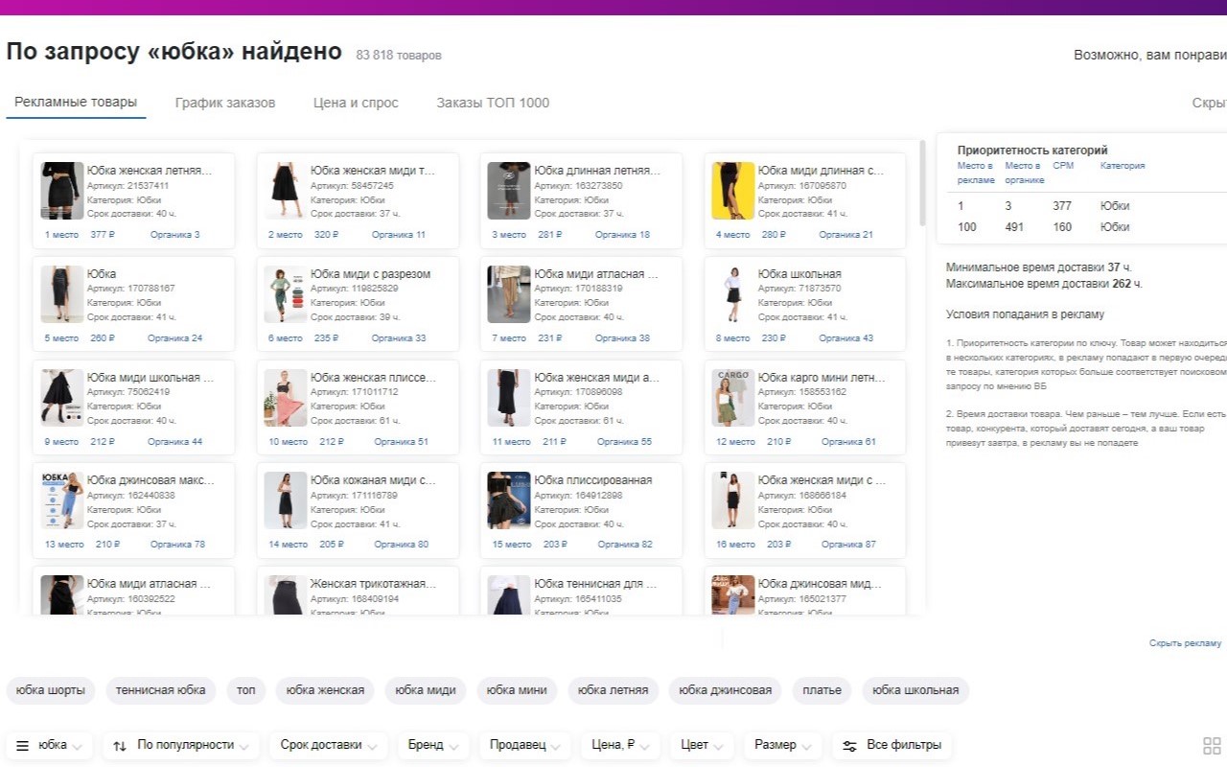
Task: Select the теннисная юбка search tag
Action: (x=160, y=690)
